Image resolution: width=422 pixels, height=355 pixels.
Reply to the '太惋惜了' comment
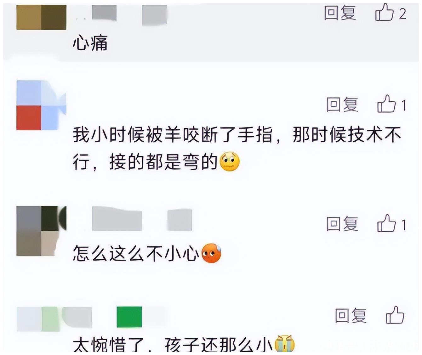tap(351, 315)
